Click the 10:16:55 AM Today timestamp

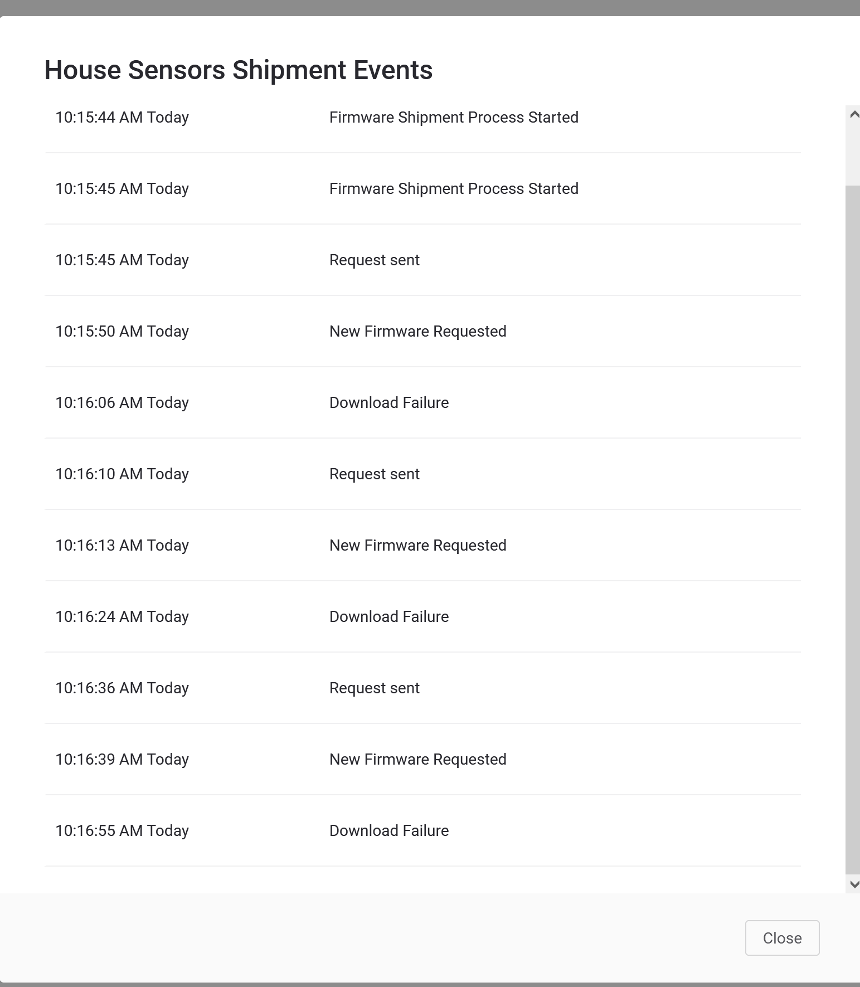click(122, 831)
